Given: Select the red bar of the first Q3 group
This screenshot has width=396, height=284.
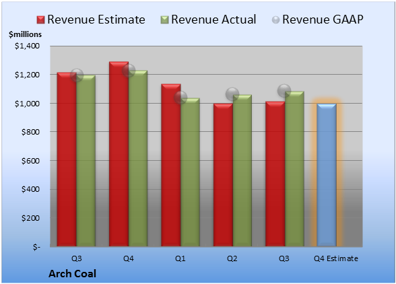Looking at the screenshot, I should click(x=67, y=159).
